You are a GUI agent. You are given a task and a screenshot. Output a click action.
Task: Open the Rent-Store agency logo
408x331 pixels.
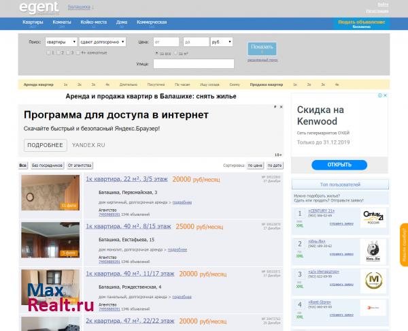coord(373,308)
